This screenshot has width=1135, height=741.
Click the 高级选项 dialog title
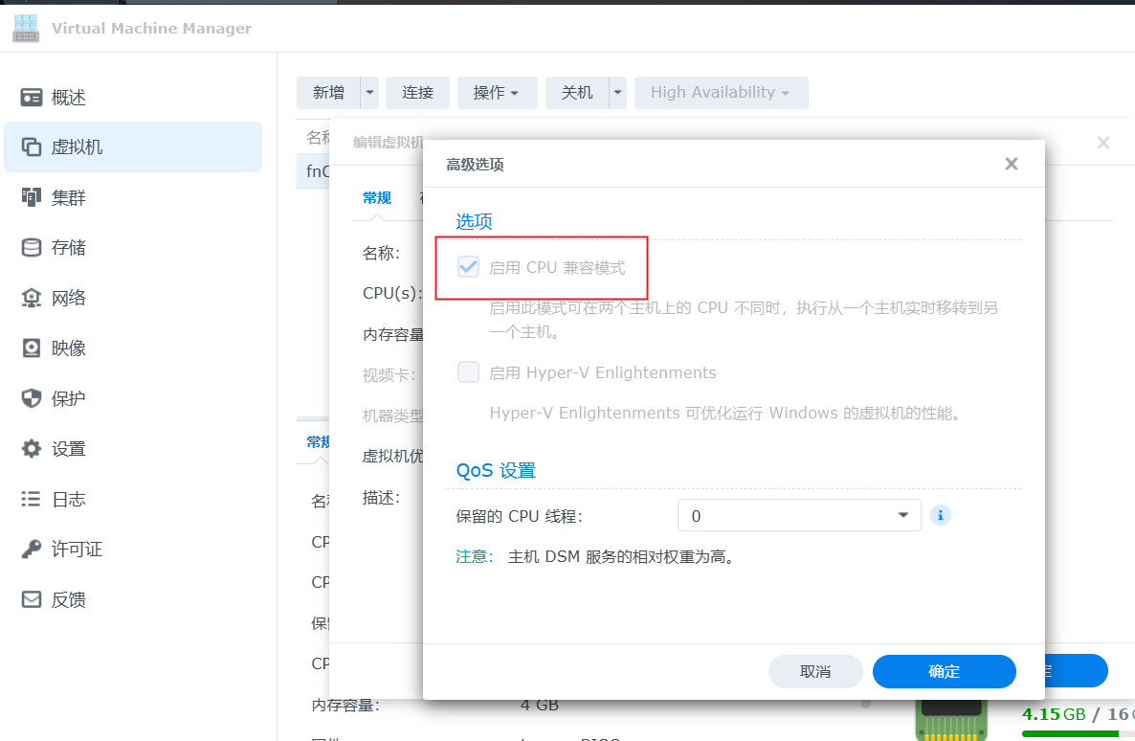(475, 165)
